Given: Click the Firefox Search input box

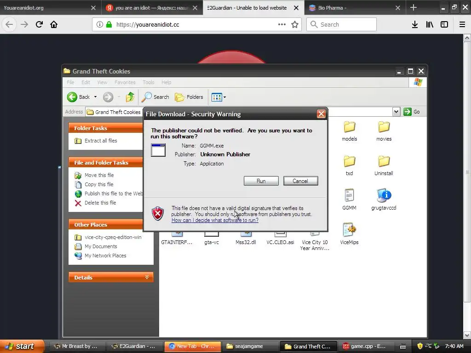Looking at the screenshot, I should click(x=342, y=24).
